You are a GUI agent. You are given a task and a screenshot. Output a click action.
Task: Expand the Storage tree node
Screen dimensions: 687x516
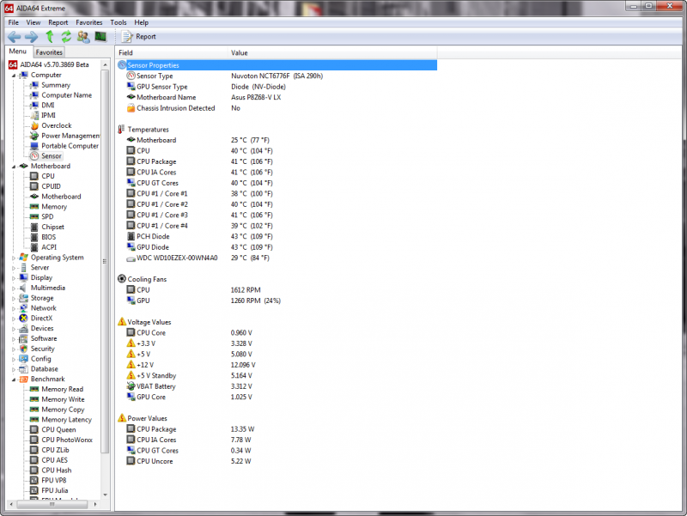pyautogui.click(x=14, y=298)
